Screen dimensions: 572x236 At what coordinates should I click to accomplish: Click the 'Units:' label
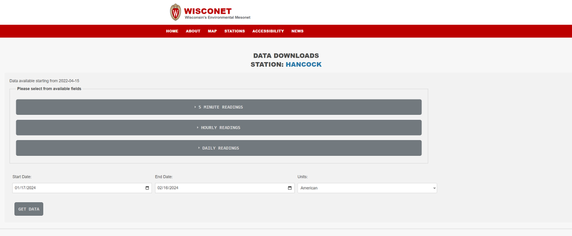(303, 177)
